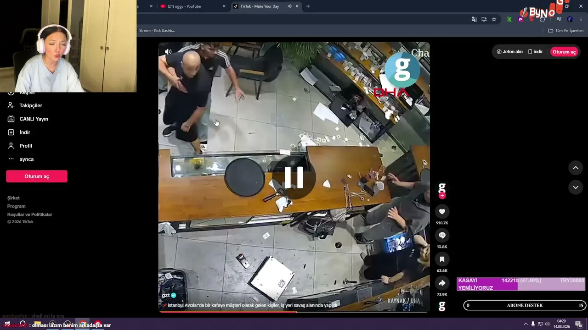Image resolution: width=588 pixels, height=330 pixels.
Task: Open ayrıca more options in sidebar
Action: (27, 159)
